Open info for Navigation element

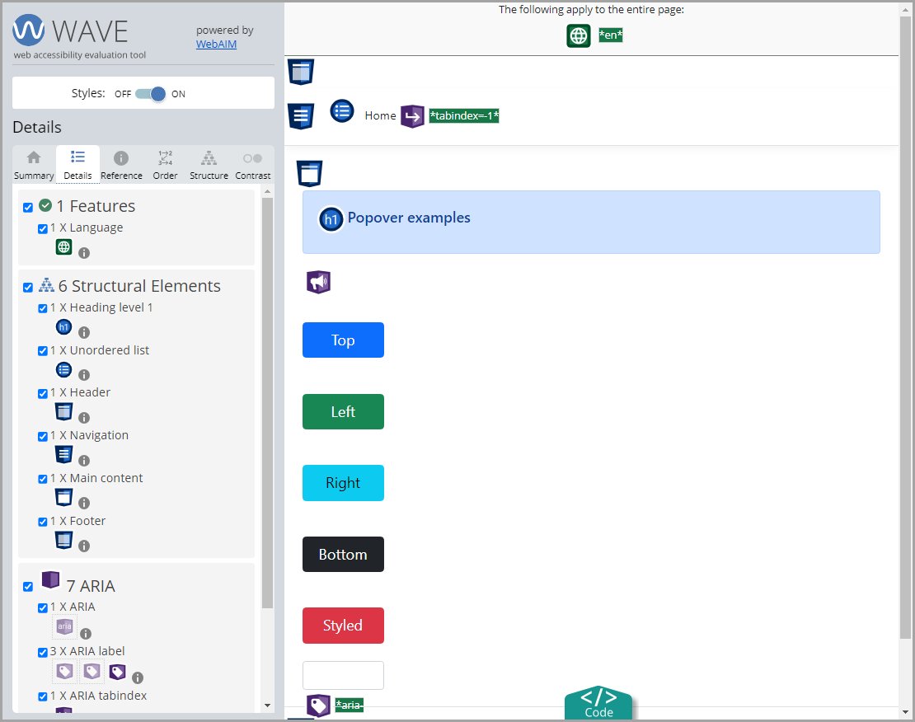[x=84, y=460]
